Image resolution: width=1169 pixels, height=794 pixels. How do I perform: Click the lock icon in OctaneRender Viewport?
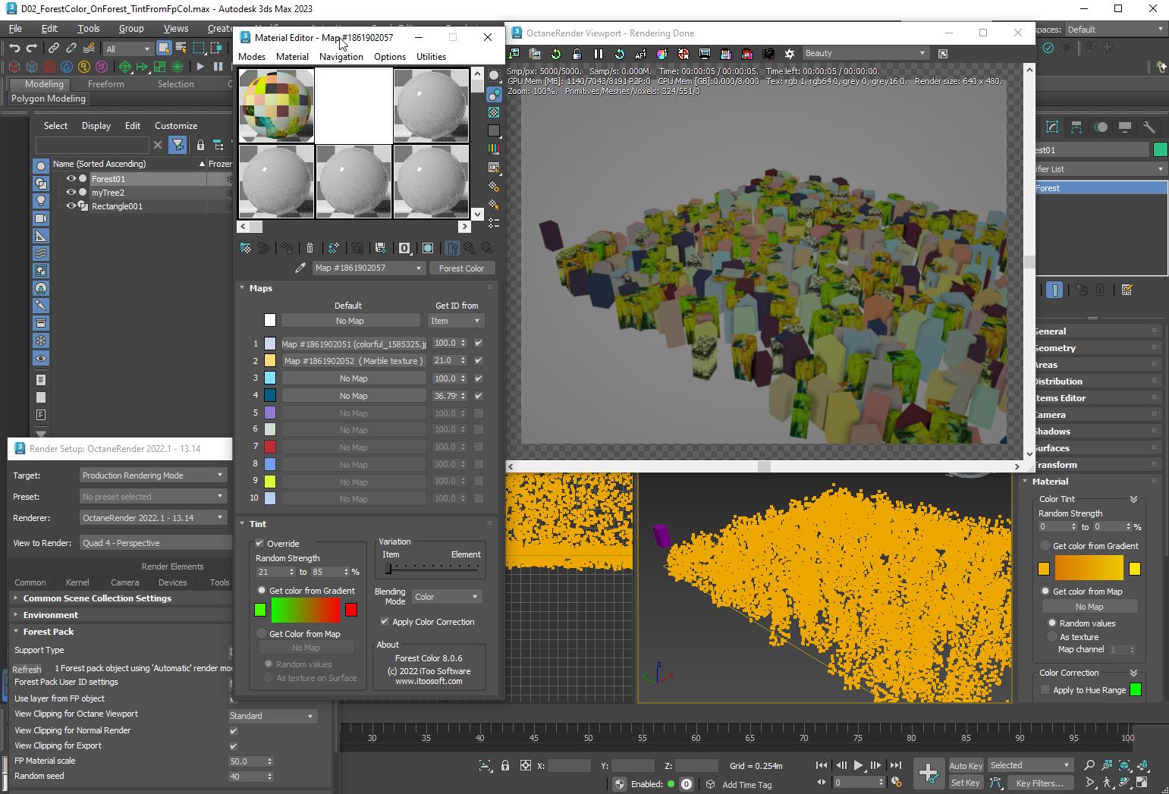577,54
